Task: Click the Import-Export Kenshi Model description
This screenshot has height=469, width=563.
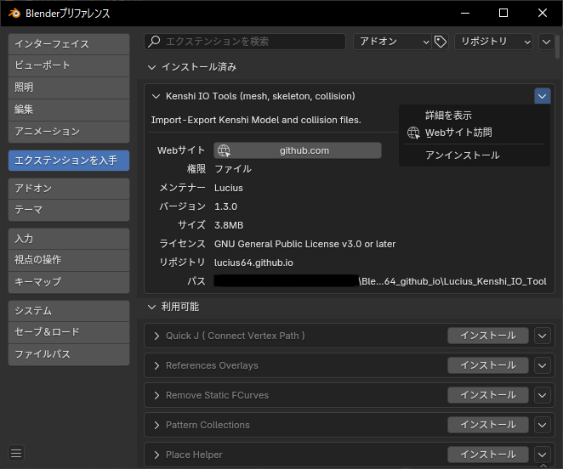Action: [x=256, y=120]
